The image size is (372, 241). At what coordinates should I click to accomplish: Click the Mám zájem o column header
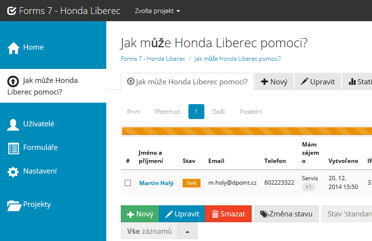click(310, 153)
